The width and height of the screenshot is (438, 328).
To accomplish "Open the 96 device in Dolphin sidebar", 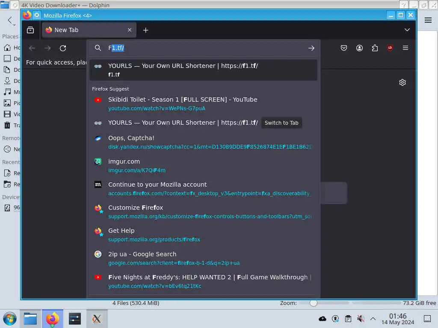I will [12, 208].
